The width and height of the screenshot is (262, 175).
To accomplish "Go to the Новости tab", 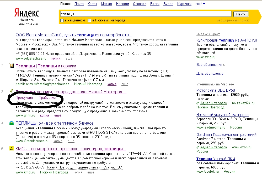I will pos(123,4).
